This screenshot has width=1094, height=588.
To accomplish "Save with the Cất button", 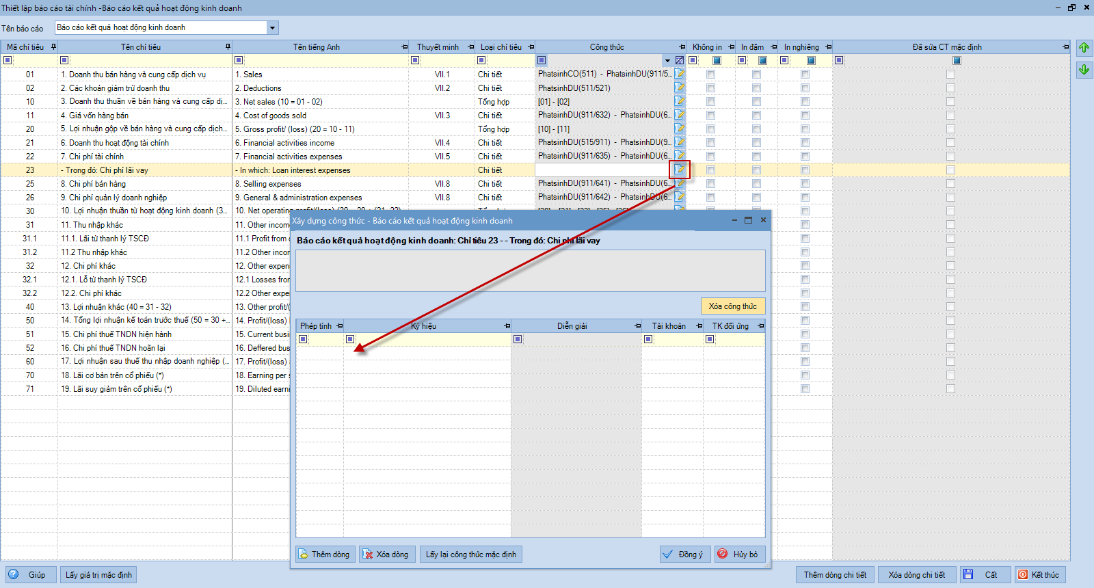I will coord(985,574).
